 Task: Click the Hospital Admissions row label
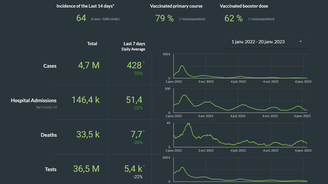pos(34,100)
